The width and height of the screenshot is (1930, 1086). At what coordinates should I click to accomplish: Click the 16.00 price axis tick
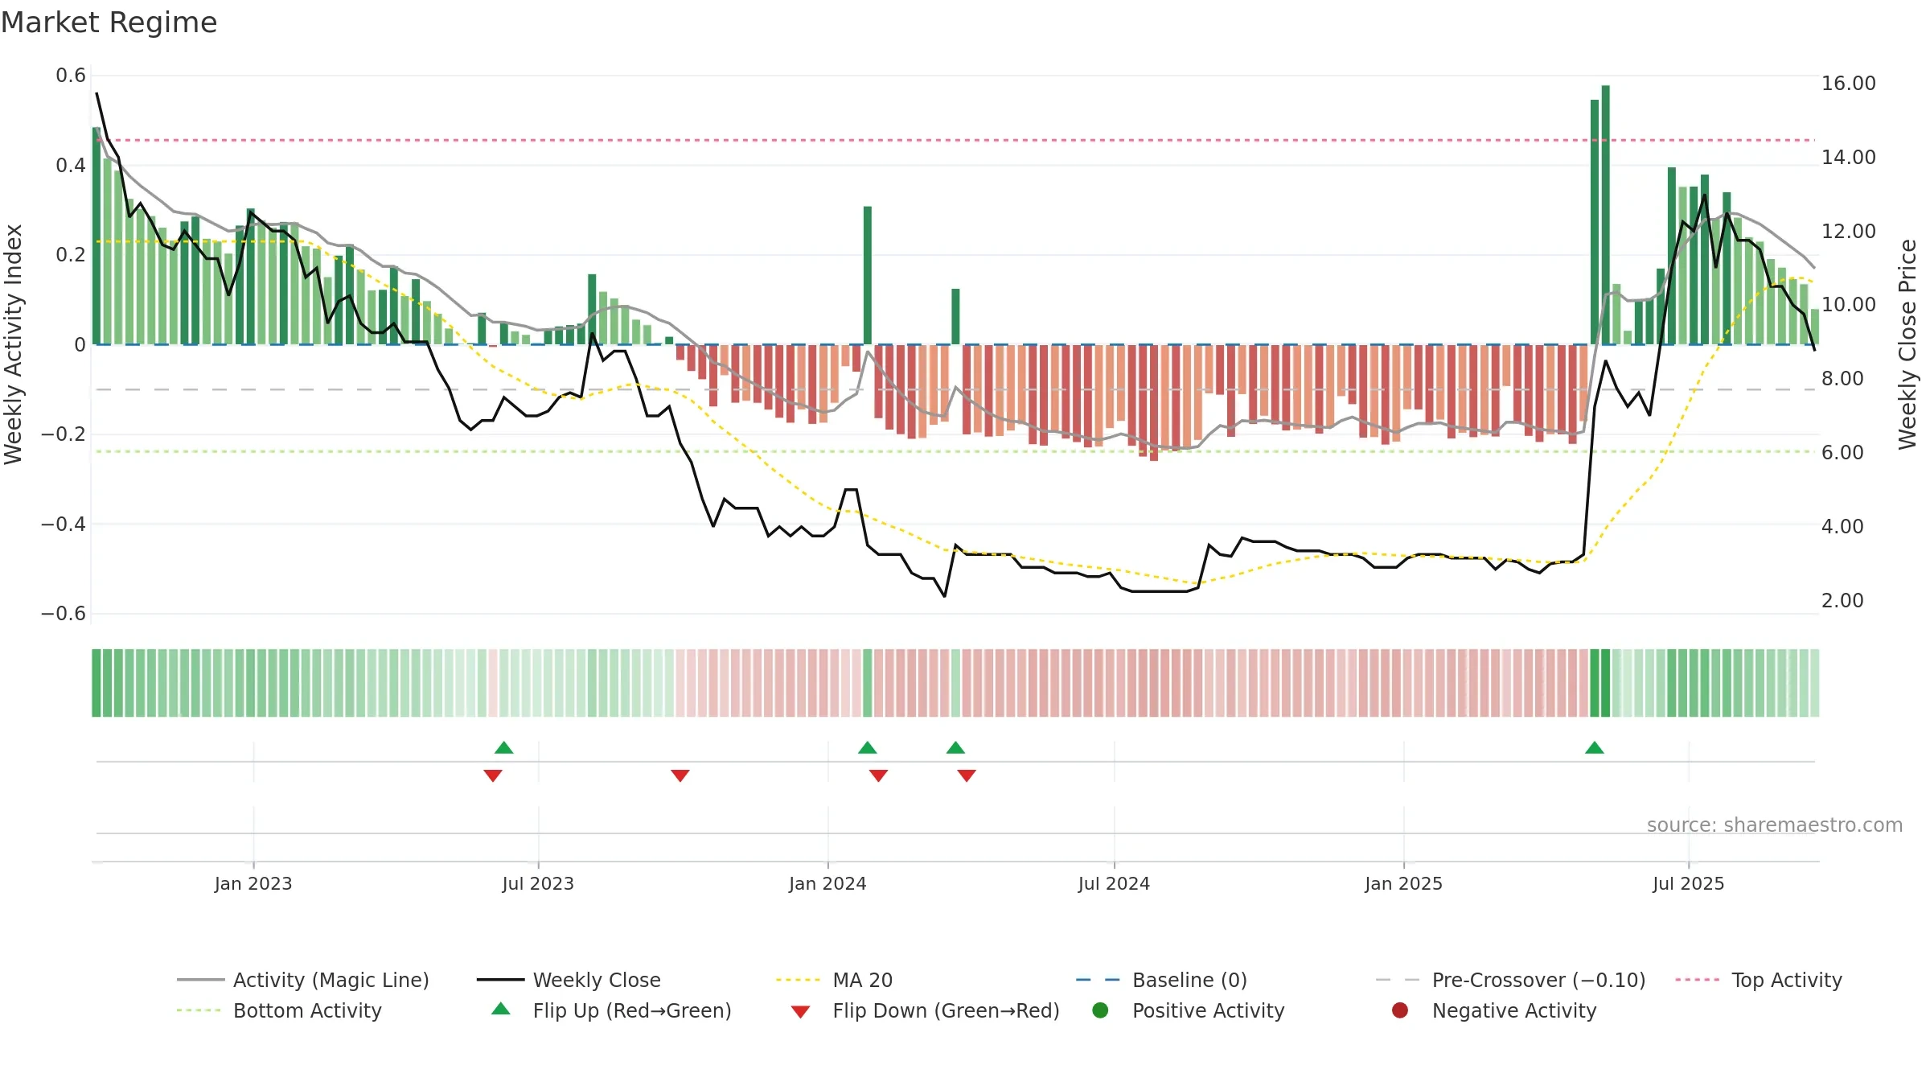click(x=1849, y=83)
